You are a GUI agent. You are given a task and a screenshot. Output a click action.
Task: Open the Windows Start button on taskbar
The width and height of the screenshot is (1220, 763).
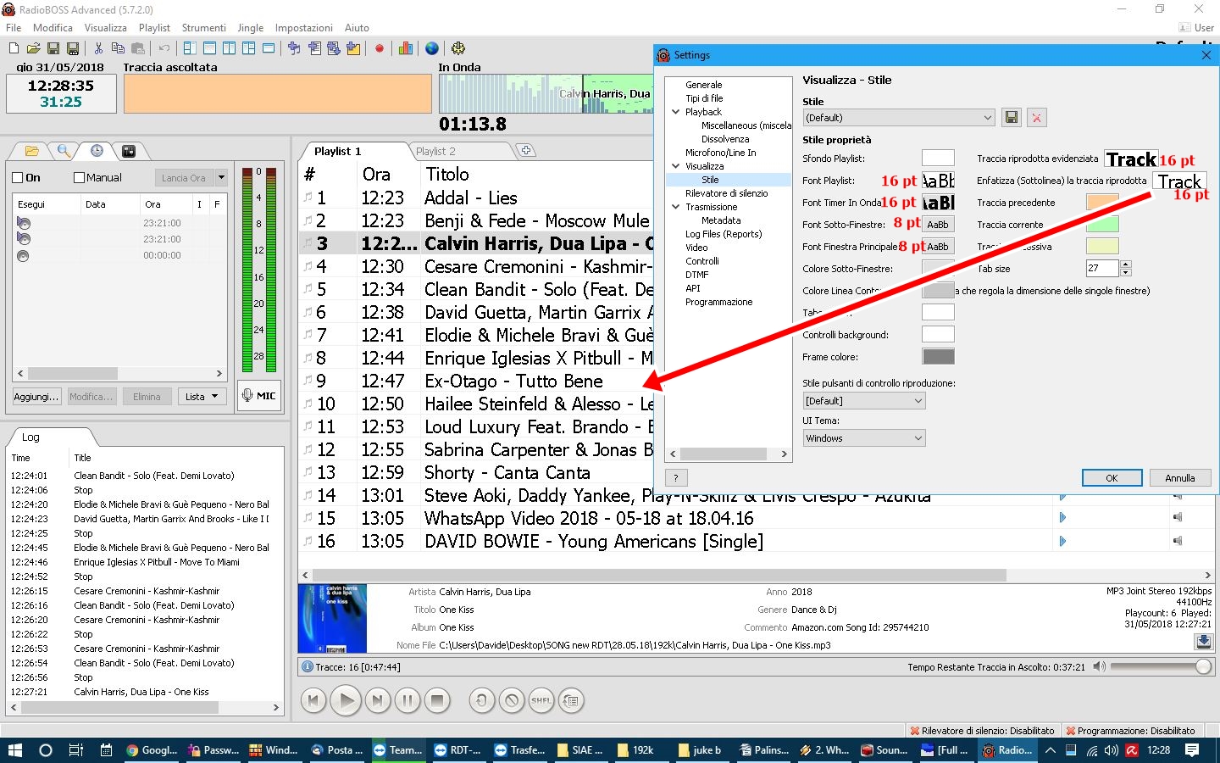pos(14,750)
